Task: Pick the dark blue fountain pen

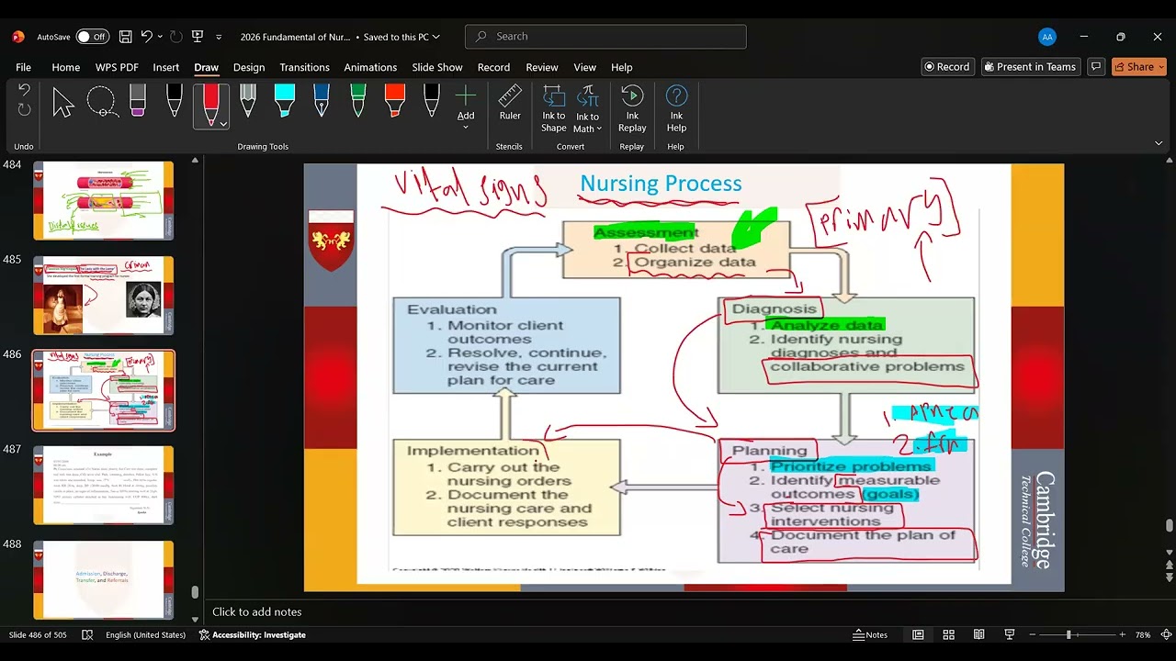Action: [x=322, y=101]
